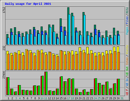Click day 4 on the x-axis
Image resolution: width=130 pixels, height=101 pixels.
pyautogui.click(x=20, y=98)
